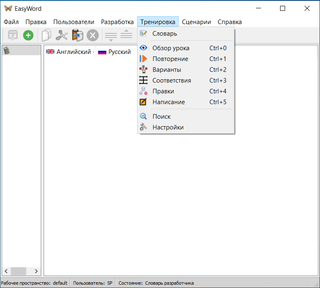This screenshot has height=288, width=320.
Task: Click the copy pages toolbar icon
Action: tap(47, 35)
